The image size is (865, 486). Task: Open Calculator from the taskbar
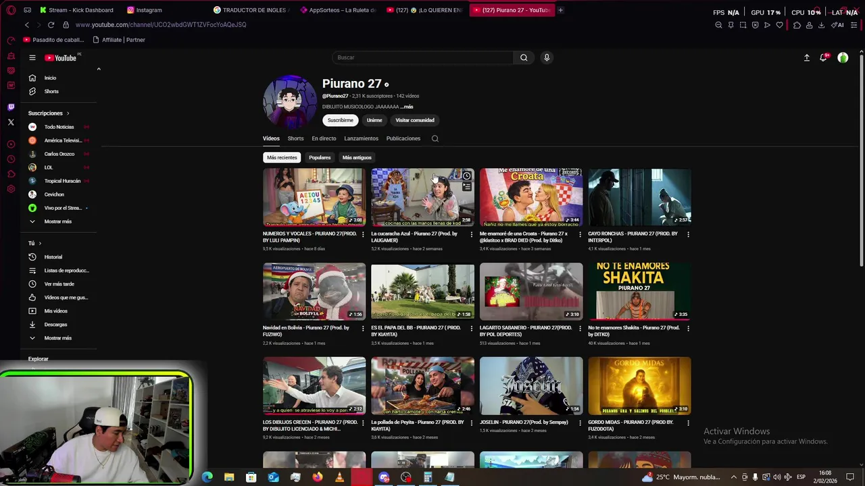[x=428, y=477]
